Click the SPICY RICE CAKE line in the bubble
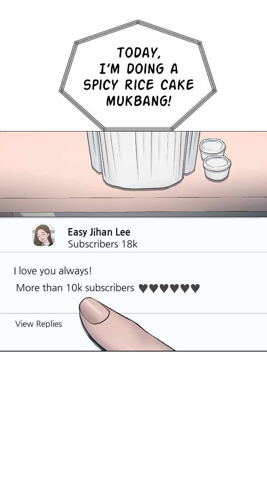Image resolution: width=267 pixels, height=495 pixels. [139, 85]
